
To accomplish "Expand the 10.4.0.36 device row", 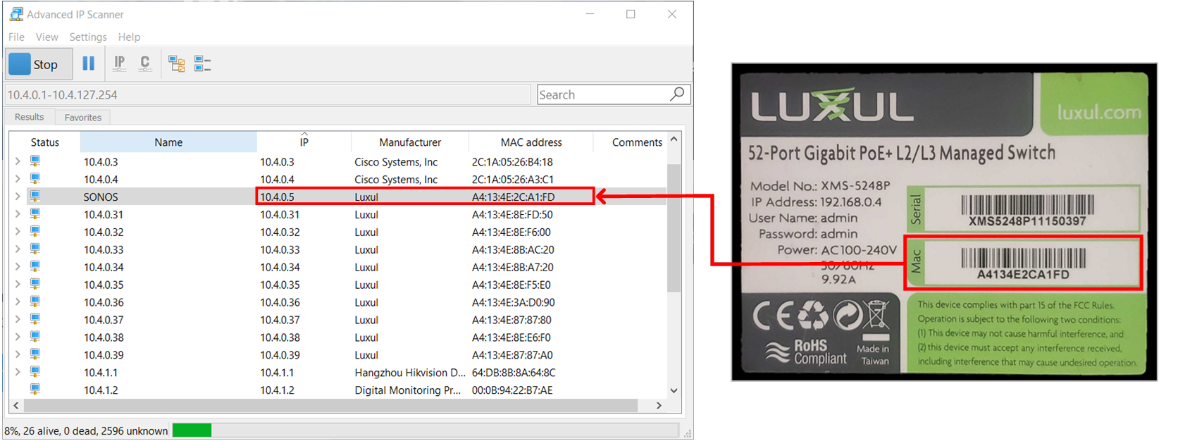I will point(18,302).
